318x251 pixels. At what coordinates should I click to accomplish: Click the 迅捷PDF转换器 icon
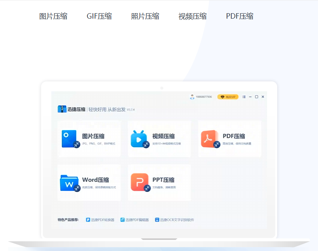(x=88, y=220)
